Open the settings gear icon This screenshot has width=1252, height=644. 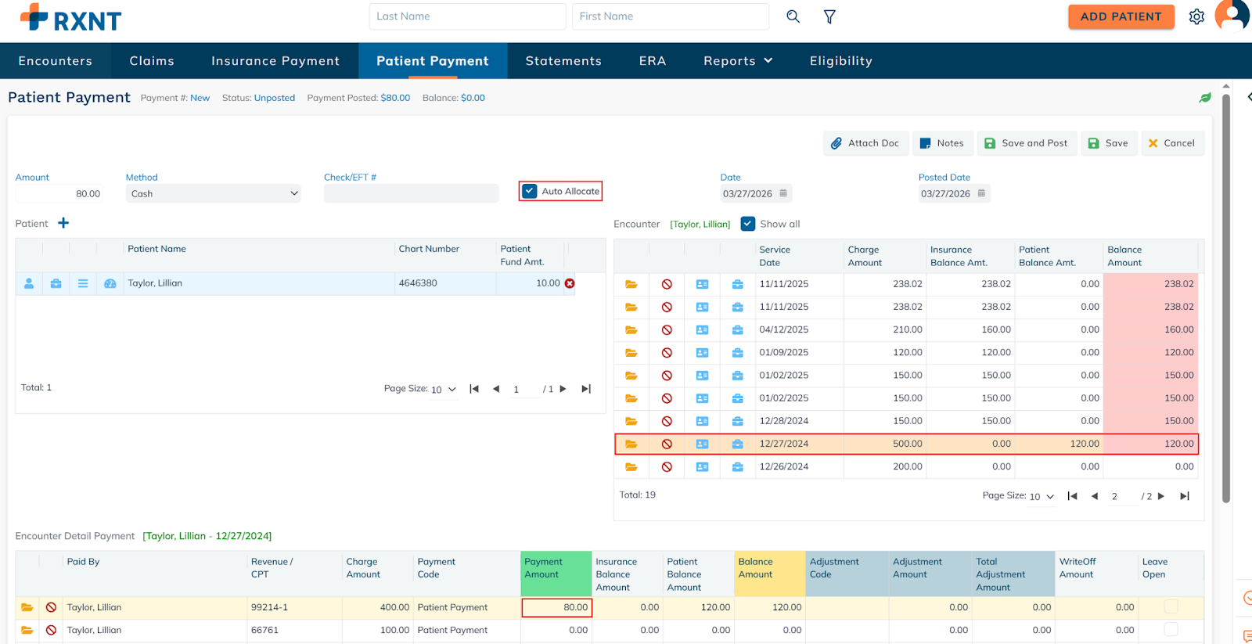[x=1196, y=16]
